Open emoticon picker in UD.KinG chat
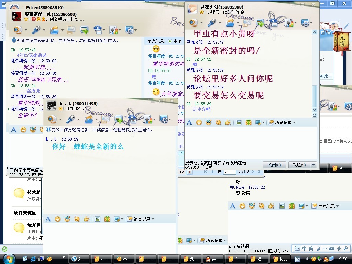This screenshot has width=352, height=264. point(242,206)
